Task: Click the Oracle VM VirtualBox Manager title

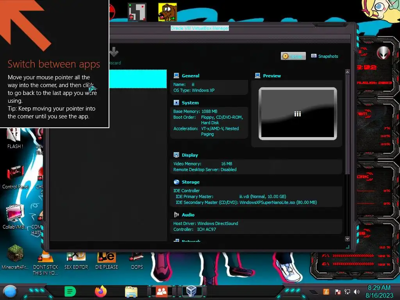Action: (200, 28)
